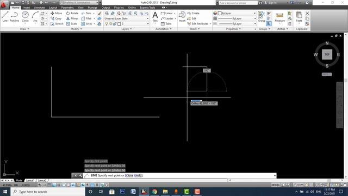Click the Linear dimension button
Screen dimensions: 348x196
click(167, 13)
